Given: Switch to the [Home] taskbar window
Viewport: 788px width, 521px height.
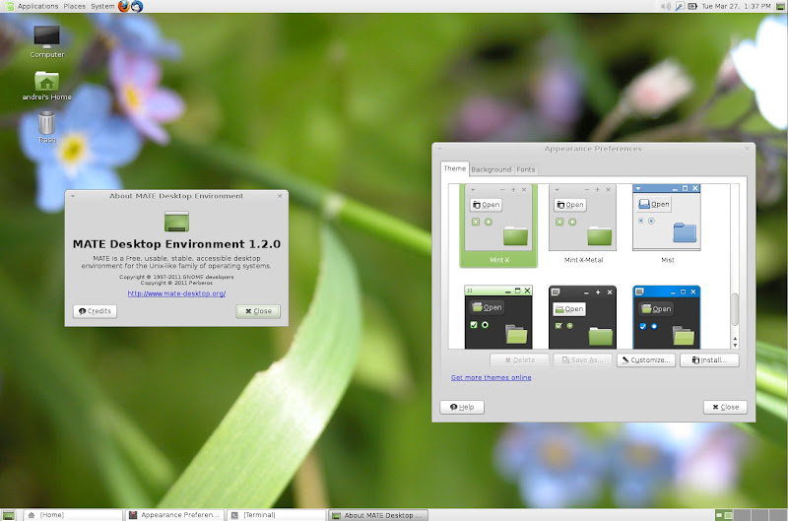Looking at the screenshot, I should [72, 515].
